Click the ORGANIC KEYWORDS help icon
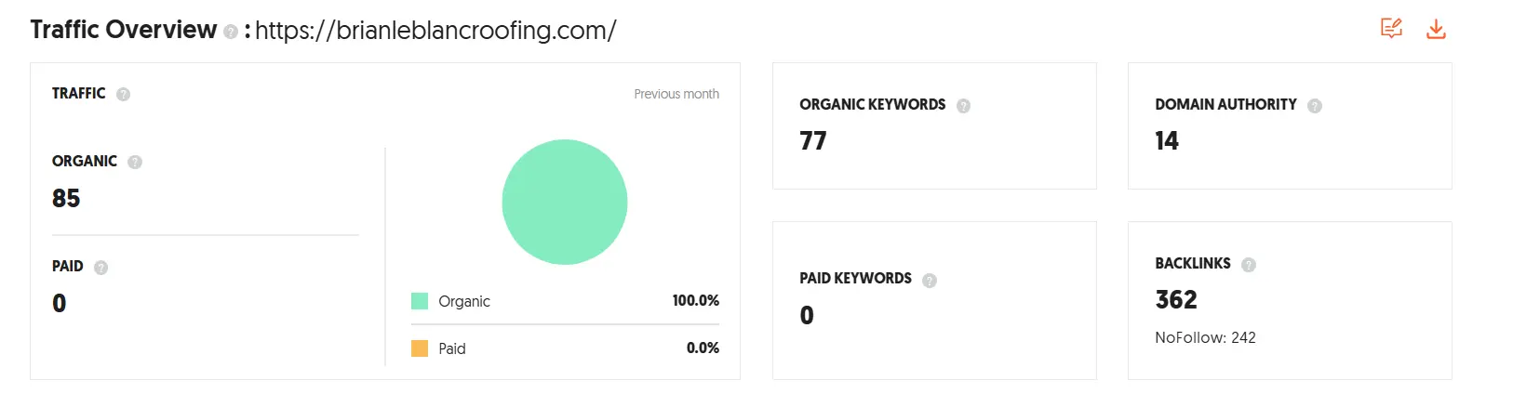 click(963, 106)
